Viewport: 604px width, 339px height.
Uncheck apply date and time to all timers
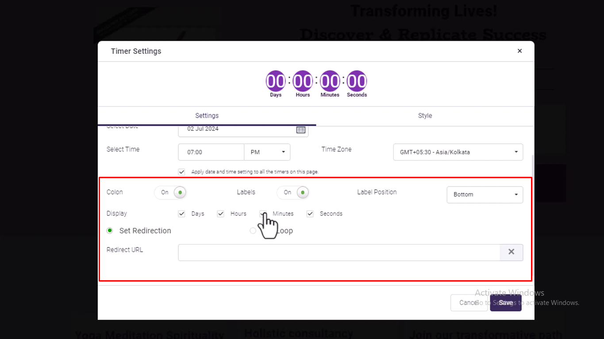tap(181, 172)
